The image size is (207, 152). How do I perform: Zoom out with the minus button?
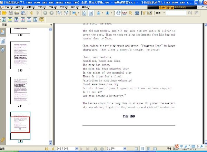tap(98, 13)
